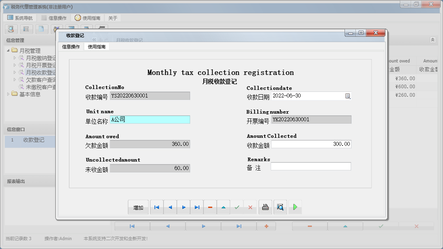This screenshot has width=443, height=249.
Task: Collapse the 月税管理 tree folder
Action: pyautogui.click(x=8, y=51)
